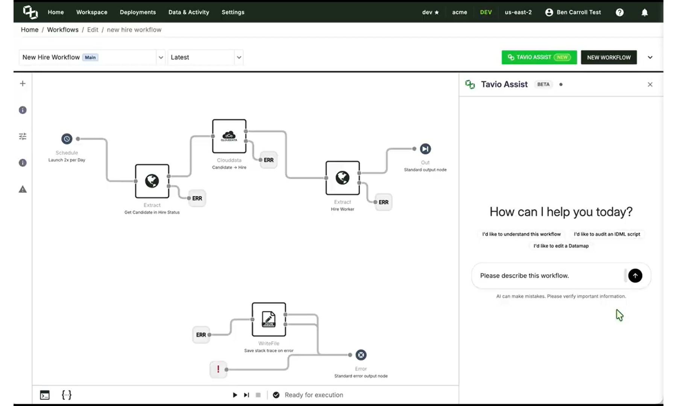Viewport: 677px width, 406px height.
Task: Select the Hire Worker Extract node
Action: [x=342, y=178]
